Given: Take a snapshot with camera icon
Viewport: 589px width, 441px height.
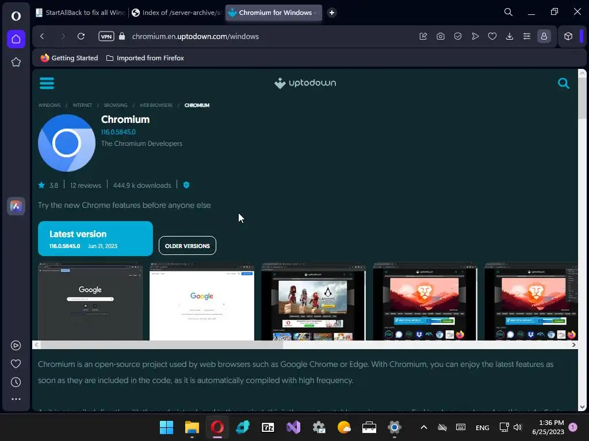Looking at the screenshot, I should [x=441, y=36].
